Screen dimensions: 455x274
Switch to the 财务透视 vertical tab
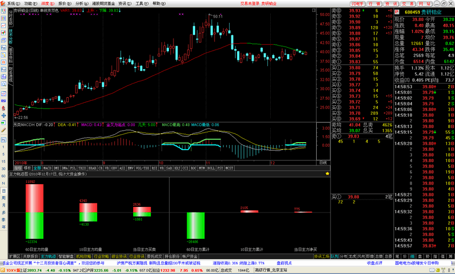[x=11, y=74]
